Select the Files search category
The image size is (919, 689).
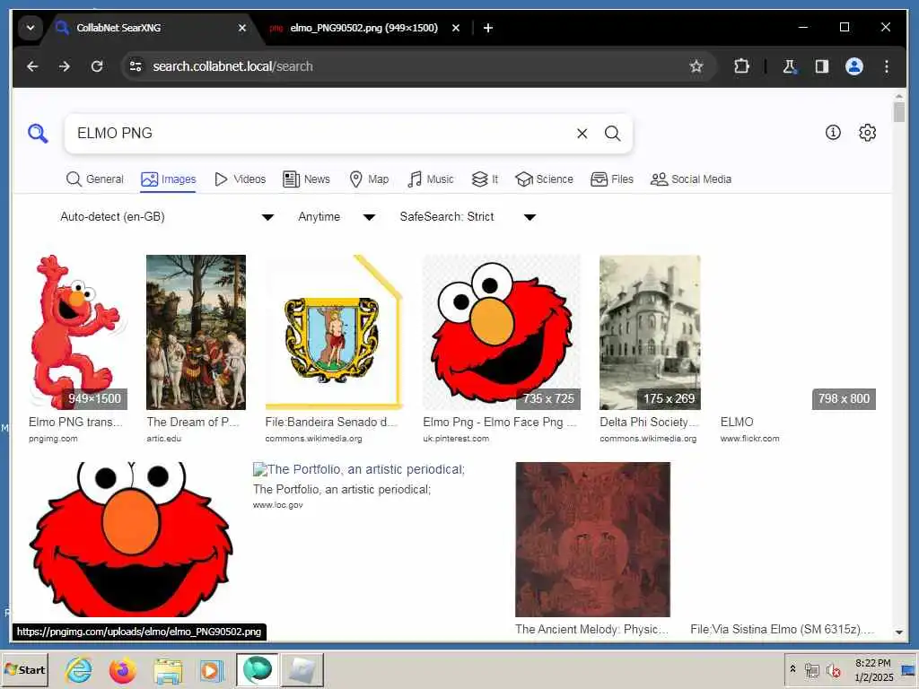coord(612,179)
